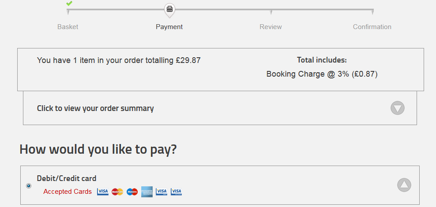Viewport: 436px width, 207px height.
Task: Collapse the Debit/Credit card section arrow
Action: [404, 185]
